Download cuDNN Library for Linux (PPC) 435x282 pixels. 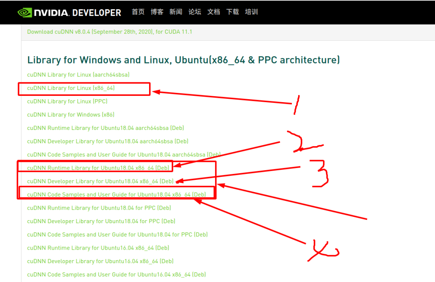67,101
